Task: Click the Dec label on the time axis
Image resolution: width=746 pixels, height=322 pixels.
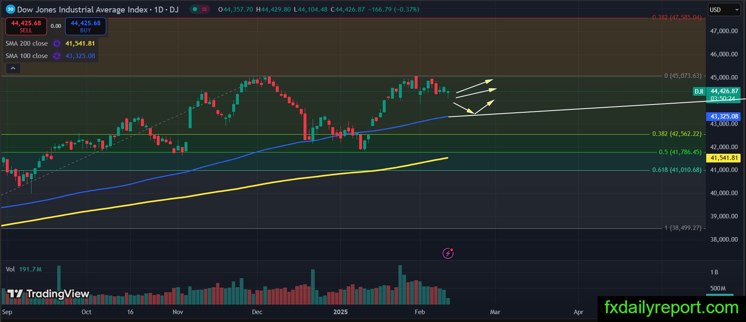Action: (257, 312)
